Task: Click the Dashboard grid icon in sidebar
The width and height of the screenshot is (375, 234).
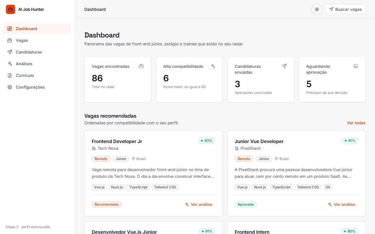Action: (10, 29)
